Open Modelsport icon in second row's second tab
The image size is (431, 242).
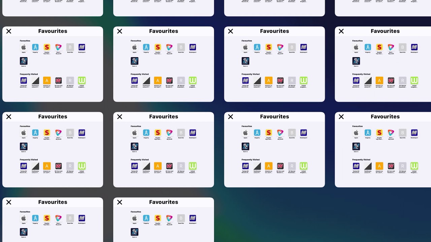point(193,47)
